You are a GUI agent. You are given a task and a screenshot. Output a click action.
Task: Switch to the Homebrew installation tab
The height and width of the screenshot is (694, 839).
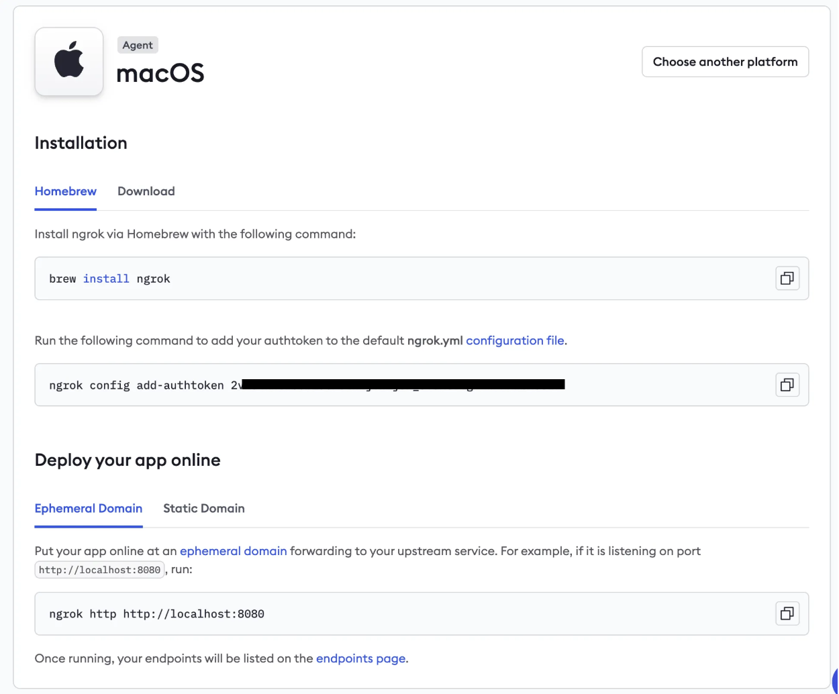pos(66,191)
